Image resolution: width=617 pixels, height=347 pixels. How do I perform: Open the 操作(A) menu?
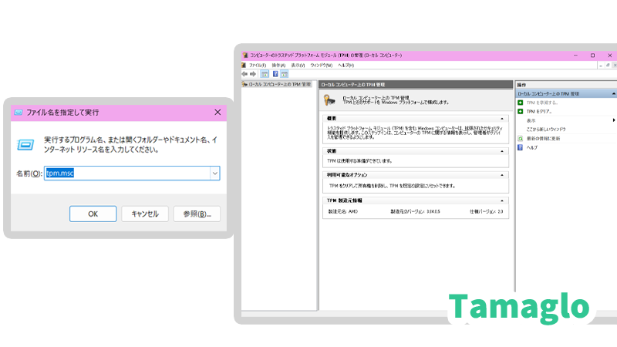(x=278, y=66)
